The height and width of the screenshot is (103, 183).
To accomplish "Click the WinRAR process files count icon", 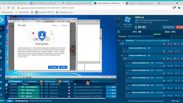I will click(164, 44).
